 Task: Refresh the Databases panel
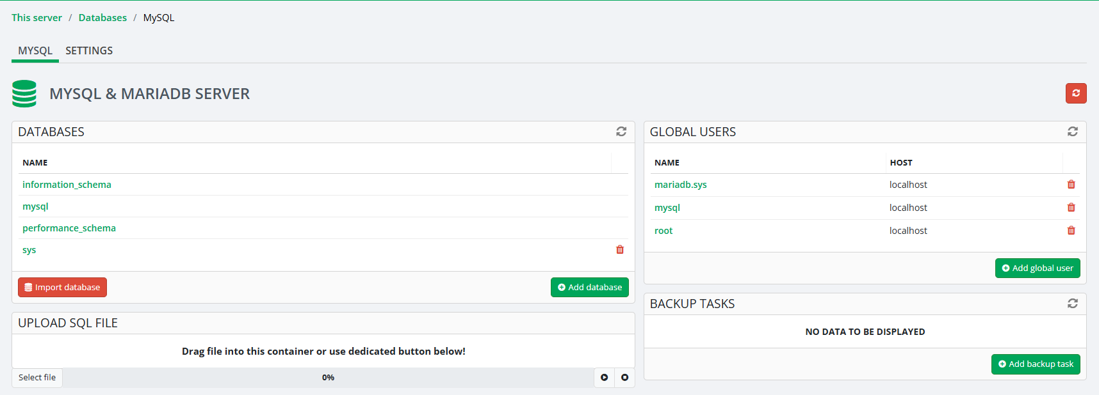(621, 131)
